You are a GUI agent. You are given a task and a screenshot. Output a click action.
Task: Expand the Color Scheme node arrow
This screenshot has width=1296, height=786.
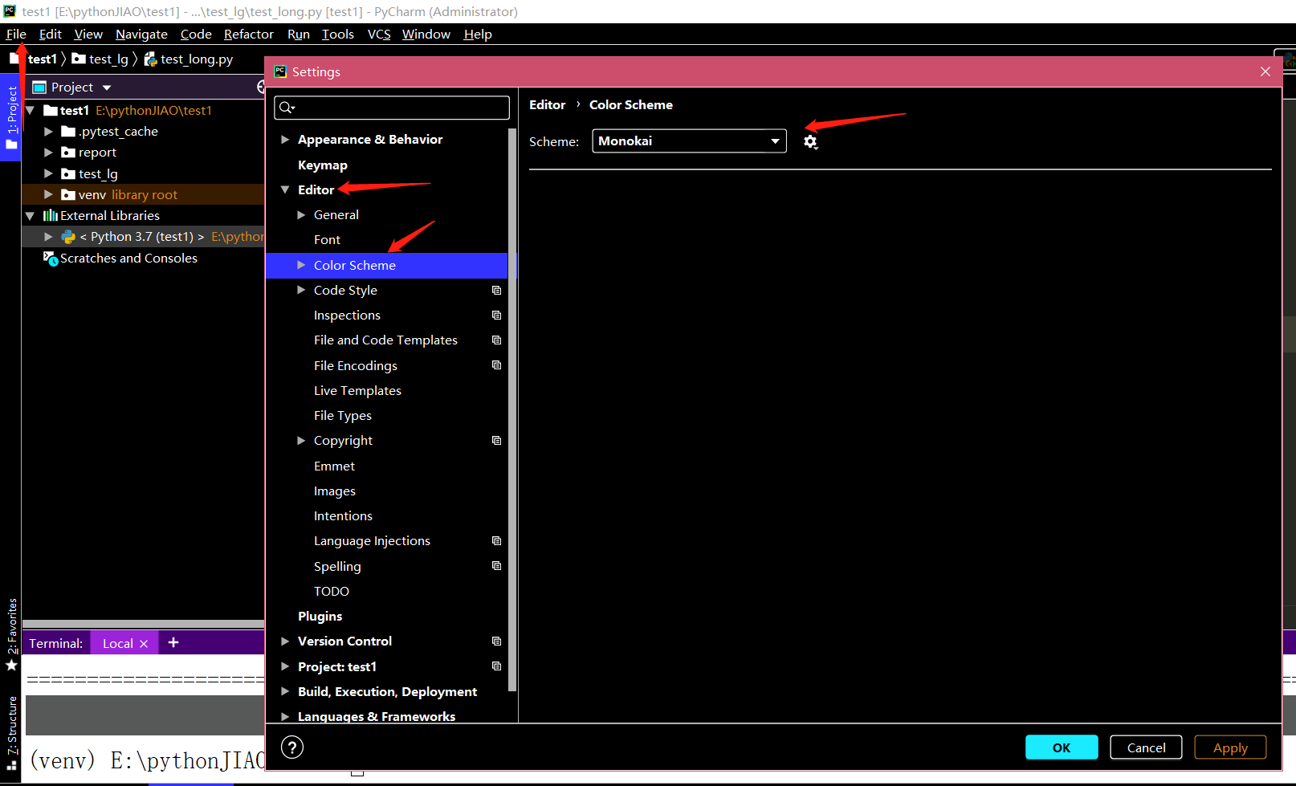click(301, 266)
